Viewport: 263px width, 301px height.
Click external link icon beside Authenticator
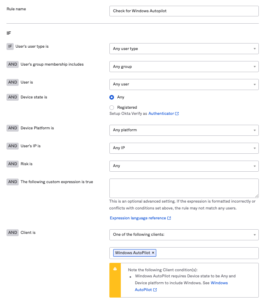[177, 114]
